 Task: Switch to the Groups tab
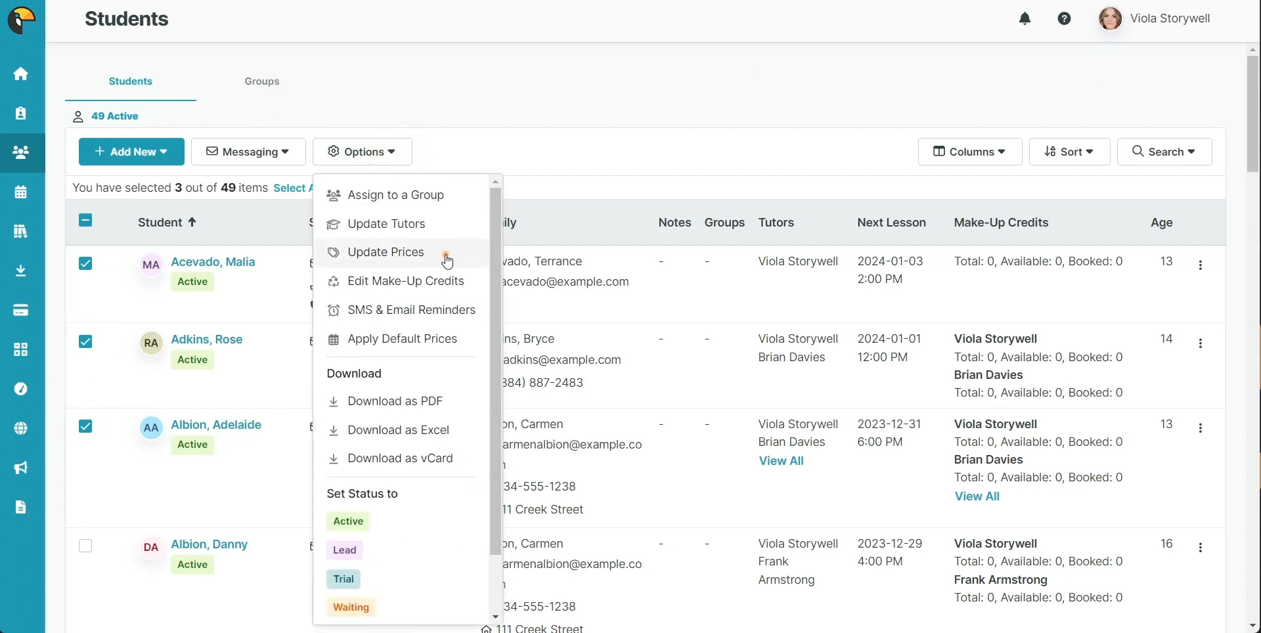[x=262, y=81]
